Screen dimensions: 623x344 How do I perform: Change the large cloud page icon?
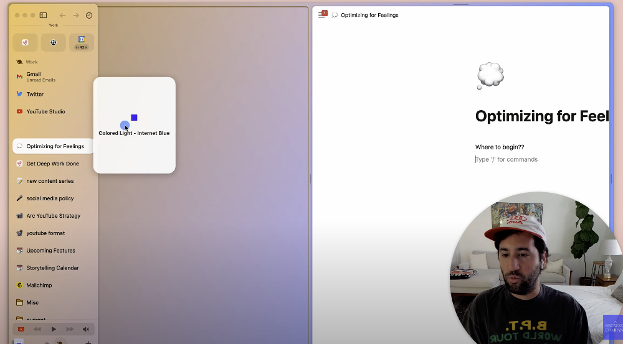tap(490, 76)
